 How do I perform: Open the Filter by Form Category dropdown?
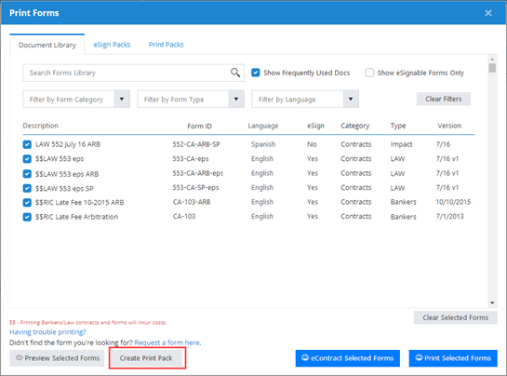coord(76,99)
